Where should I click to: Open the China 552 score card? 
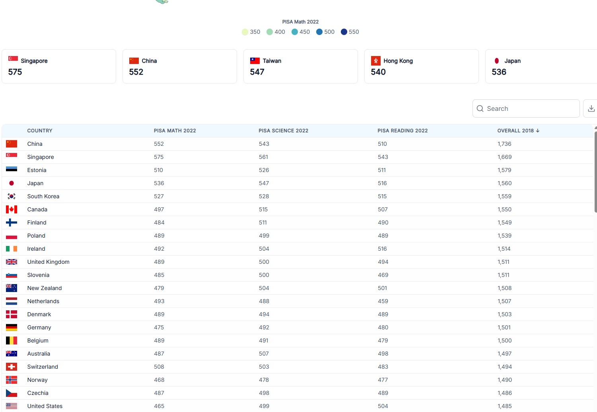point(180,66)
